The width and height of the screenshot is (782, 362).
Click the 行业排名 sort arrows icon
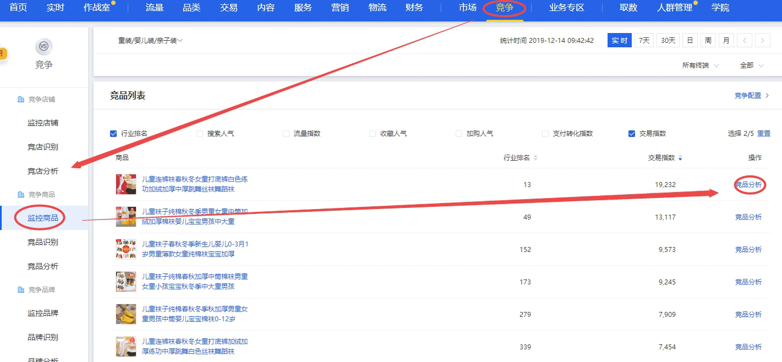tap(535, 158)
